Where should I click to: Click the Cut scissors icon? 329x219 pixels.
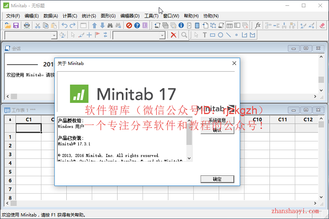click(x=38, y=25)
